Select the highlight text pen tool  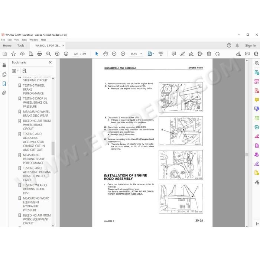tap(183, 54)
